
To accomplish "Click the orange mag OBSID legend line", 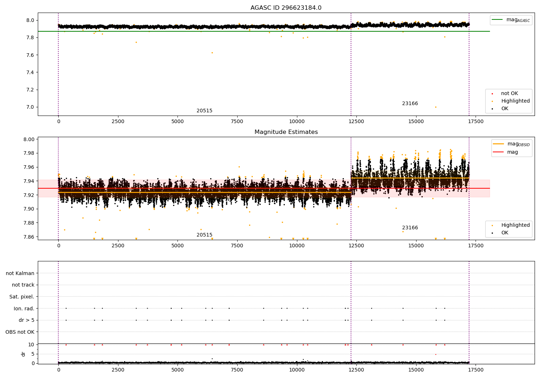I will (x=498, y=144).
